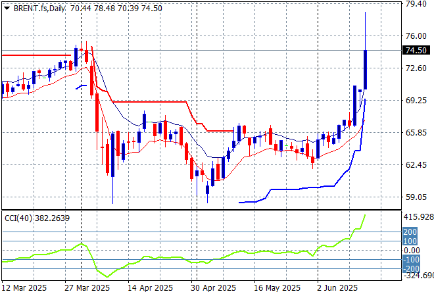This screenshot has height=296, width=434.
Task: Select the latest tall blue candlestick body
Action: pyautogui.click(x=366, y=70)
